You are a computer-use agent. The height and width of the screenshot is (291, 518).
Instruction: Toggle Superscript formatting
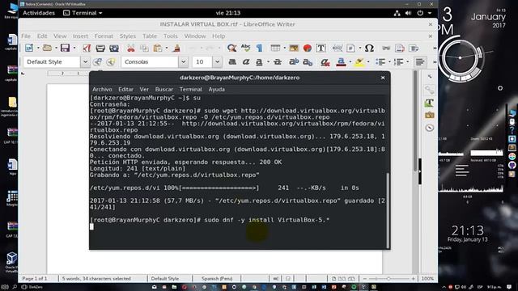[294, 61]
